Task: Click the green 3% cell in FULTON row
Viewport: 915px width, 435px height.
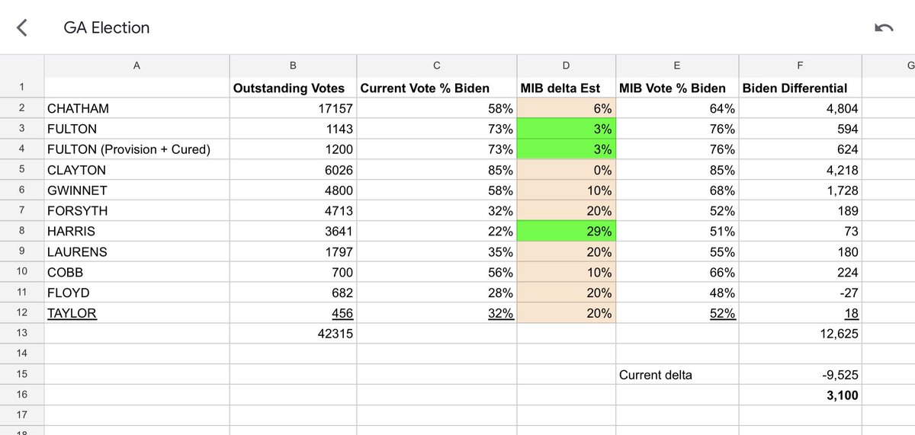Action: tap(567, 129)
